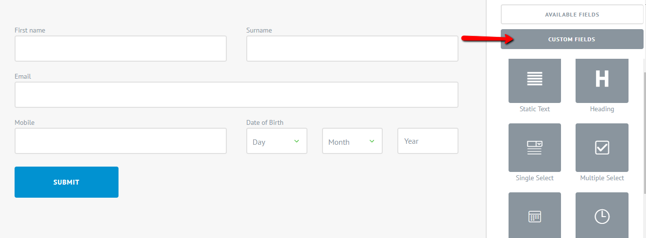The height and width of the screenshot is (238, 646).
Task: Open the Custom Fields tab
Action: click(572, 39)
